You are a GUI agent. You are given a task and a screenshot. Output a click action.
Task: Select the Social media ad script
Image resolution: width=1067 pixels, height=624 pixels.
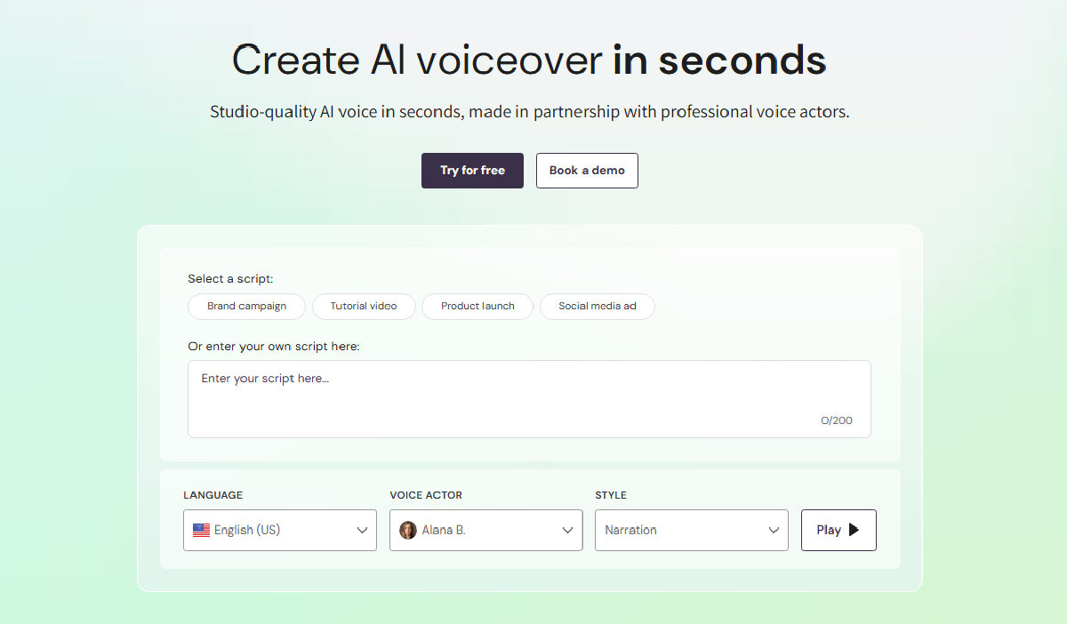(x=598, y=306)
